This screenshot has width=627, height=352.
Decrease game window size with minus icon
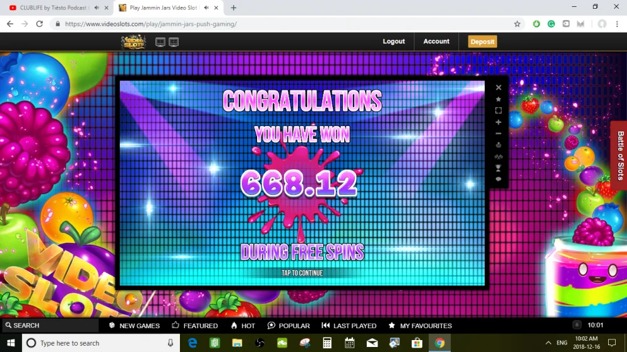point(498,133)
